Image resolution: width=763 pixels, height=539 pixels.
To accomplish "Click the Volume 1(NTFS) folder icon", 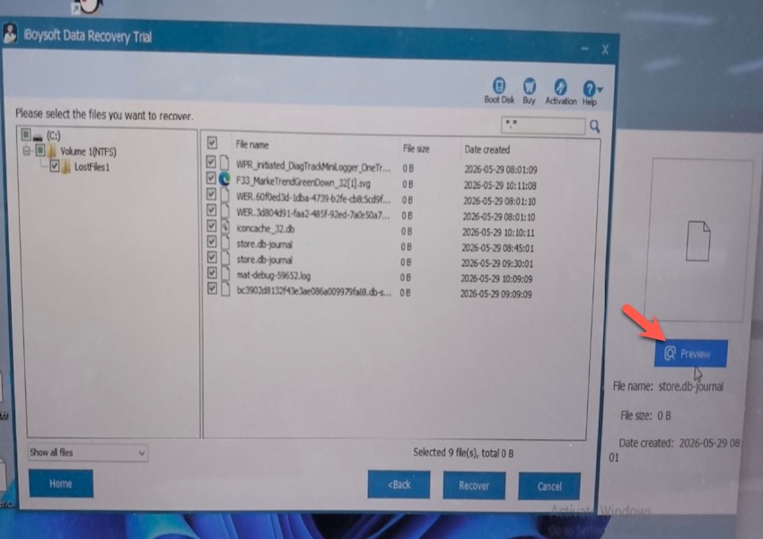I will click(52, 151).
